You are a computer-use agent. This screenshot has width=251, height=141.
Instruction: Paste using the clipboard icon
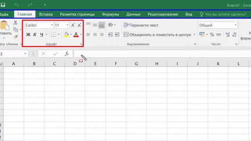pos(4,25)
